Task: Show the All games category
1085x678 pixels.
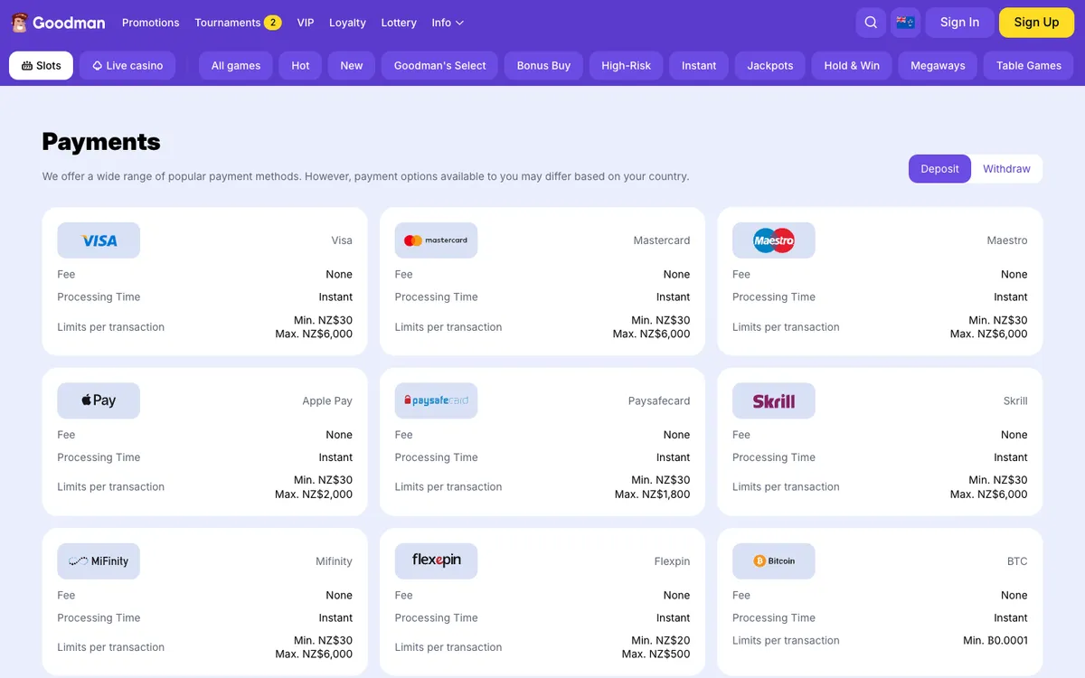Action: 236,65
